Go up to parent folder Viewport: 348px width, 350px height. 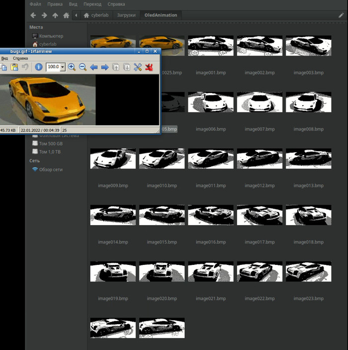(55, 15)
